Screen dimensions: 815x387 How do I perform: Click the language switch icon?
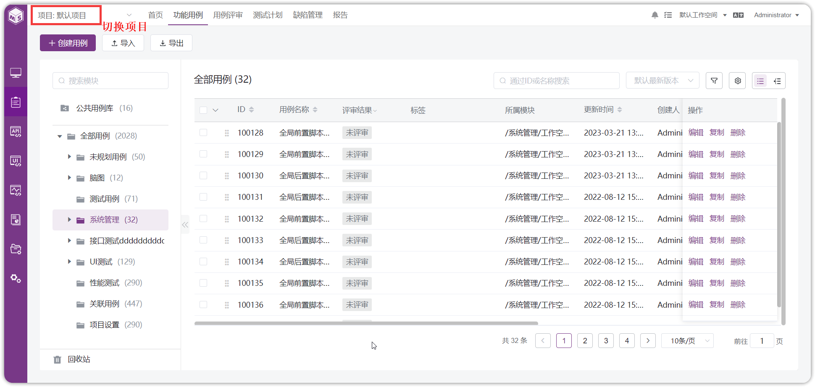738,15
